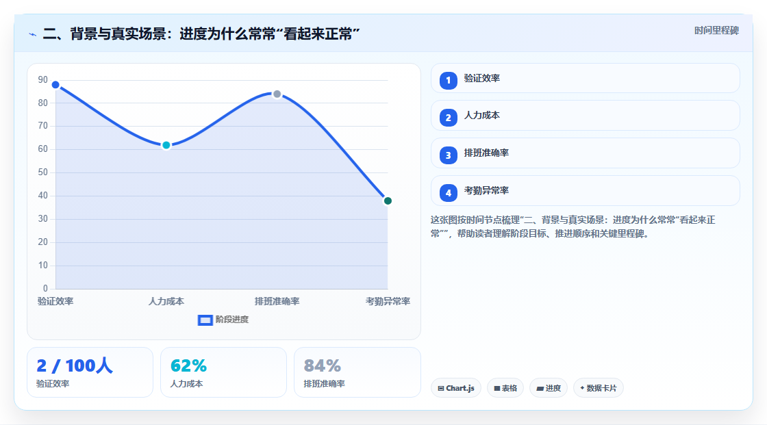Open the 人力成本 list item

pyautogui.click(x=585, y=116)
